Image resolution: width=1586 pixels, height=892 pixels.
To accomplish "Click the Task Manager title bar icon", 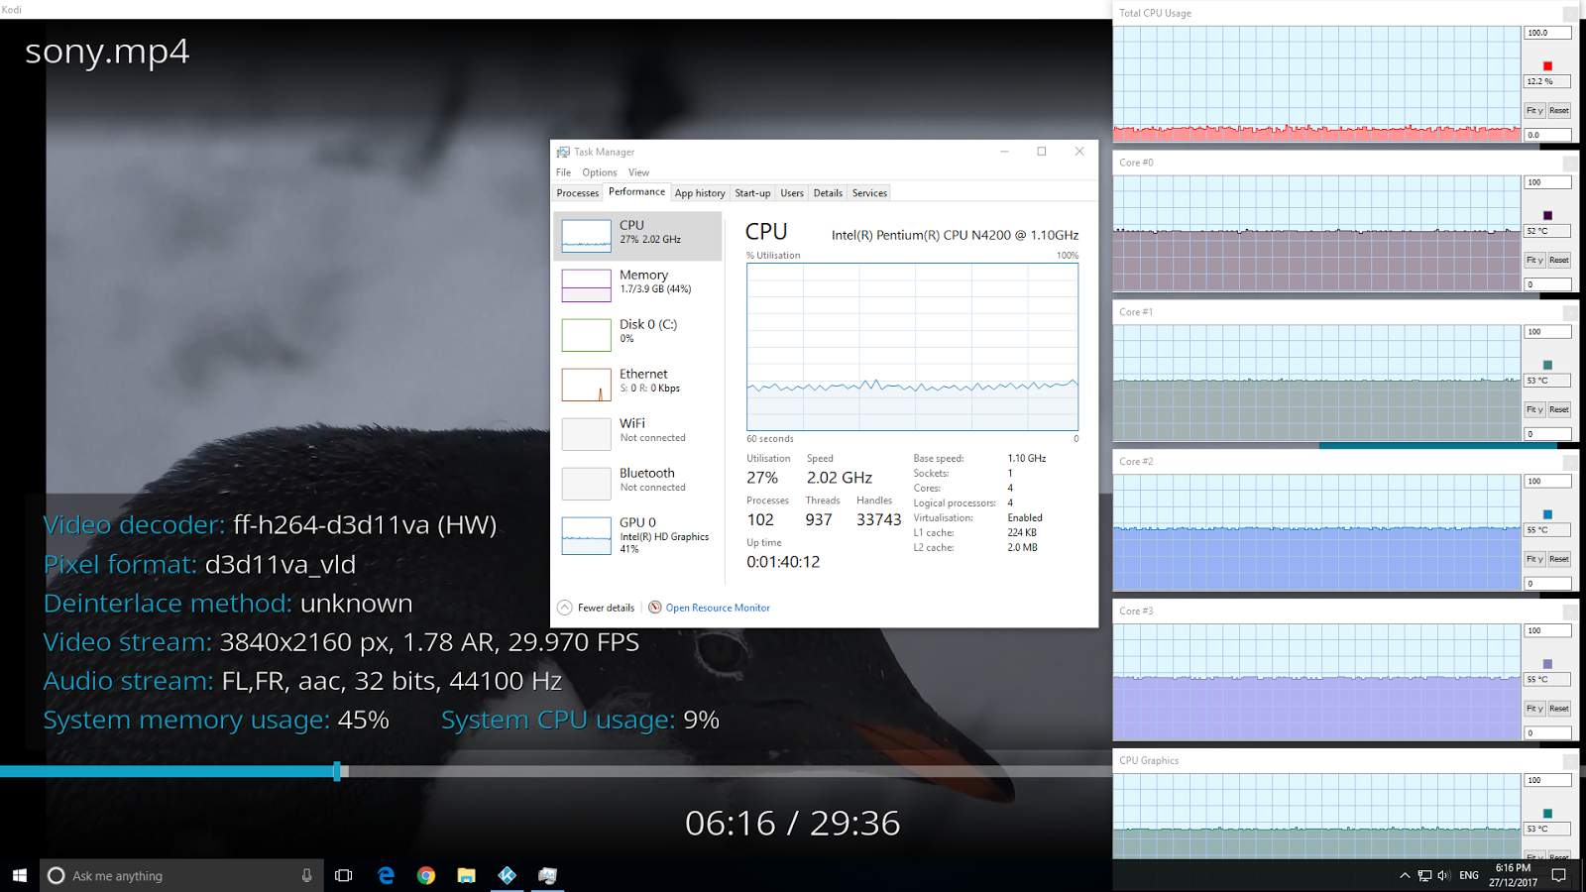I will pyautogui.click(x=563, y=152).
